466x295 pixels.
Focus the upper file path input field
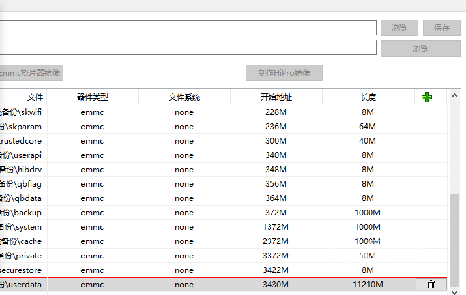188,28
